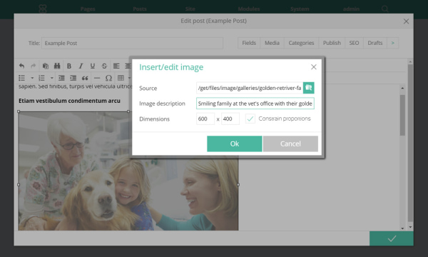Open the SEO tab
The height and width of the screenshot is (257, 428).
[354, 43]
